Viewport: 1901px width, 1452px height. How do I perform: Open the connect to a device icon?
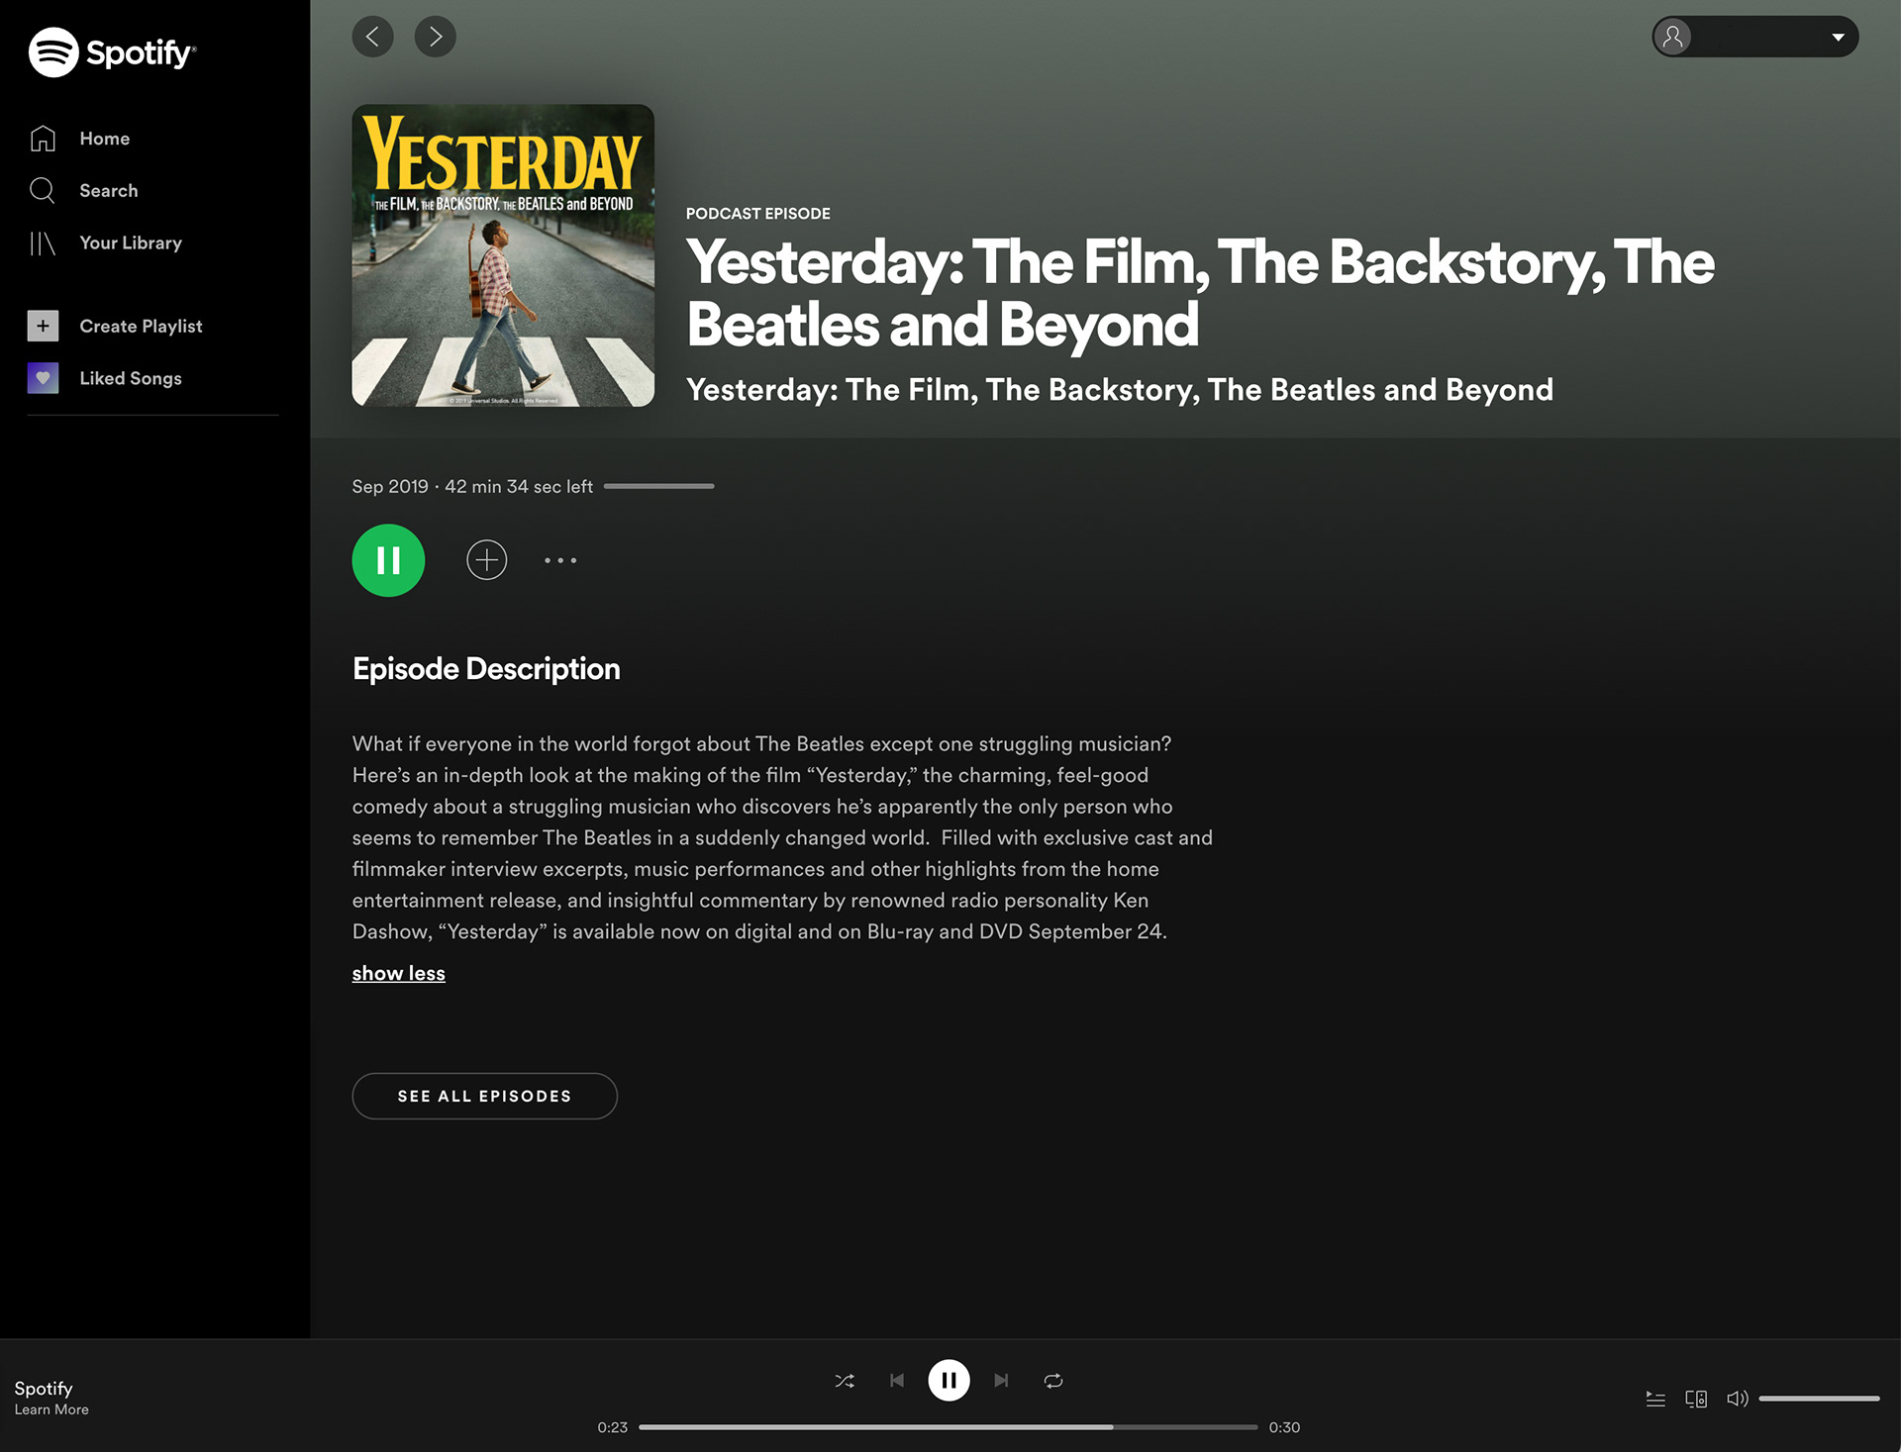click(1696, 1399)
